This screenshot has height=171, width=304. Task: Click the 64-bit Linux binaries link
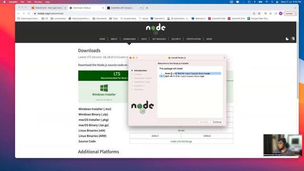pos(181,131)
